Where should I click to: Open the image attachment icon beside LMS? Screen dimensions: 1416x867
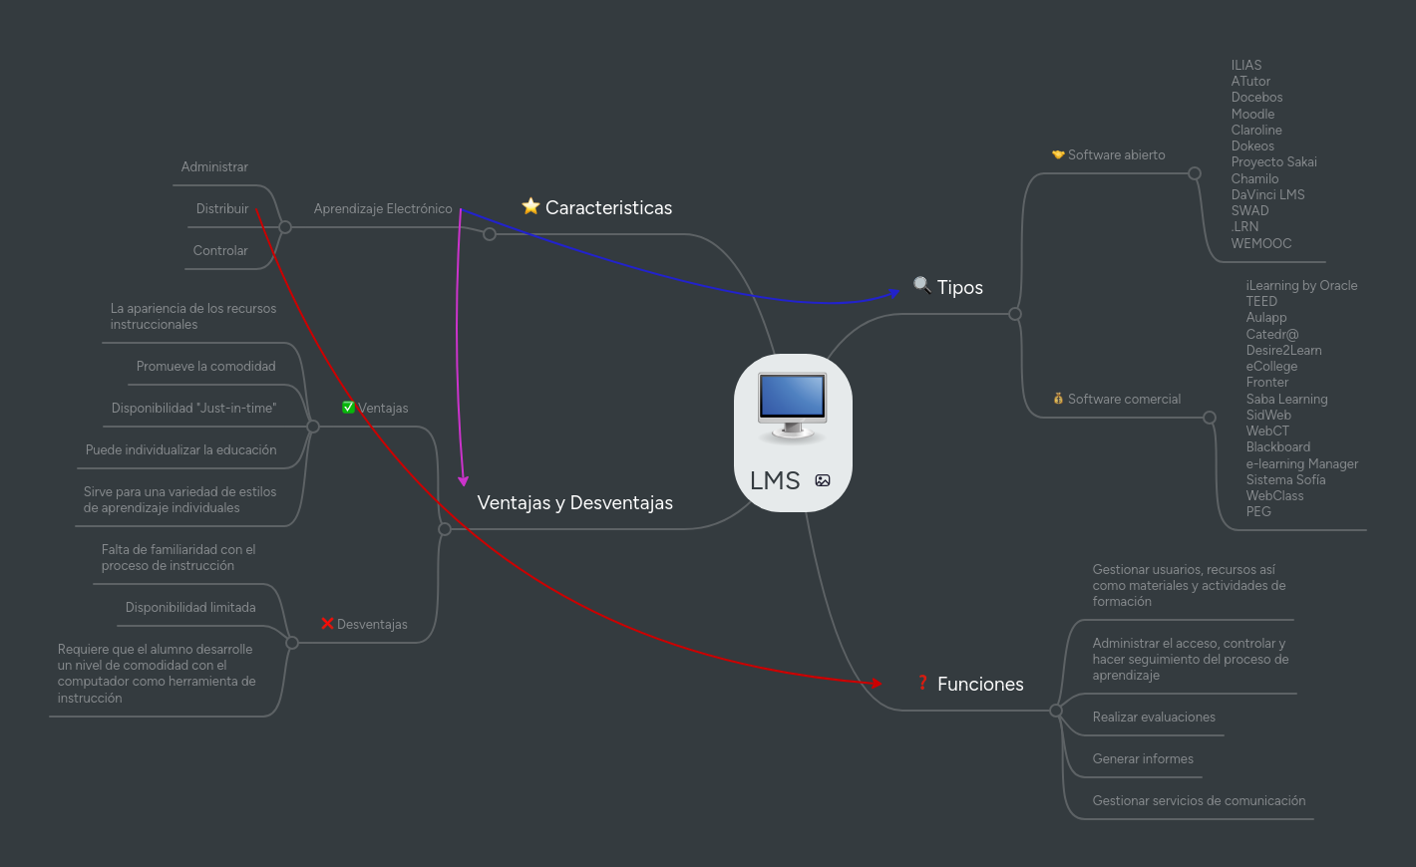point(823,480)
